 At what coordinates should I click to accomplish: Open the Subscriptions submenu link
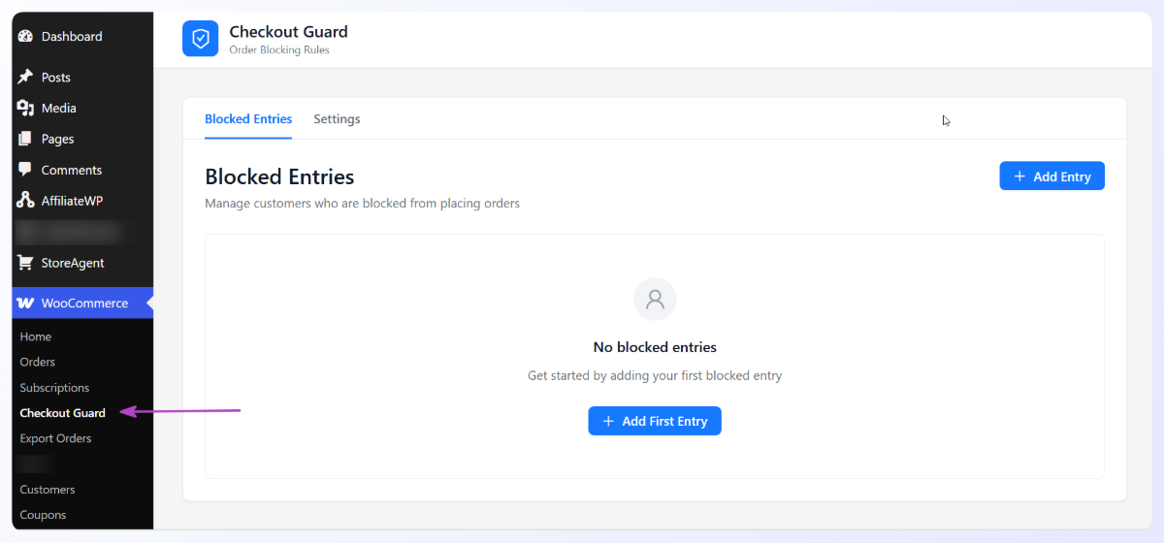pyautogui.click(x=54, y=388)
